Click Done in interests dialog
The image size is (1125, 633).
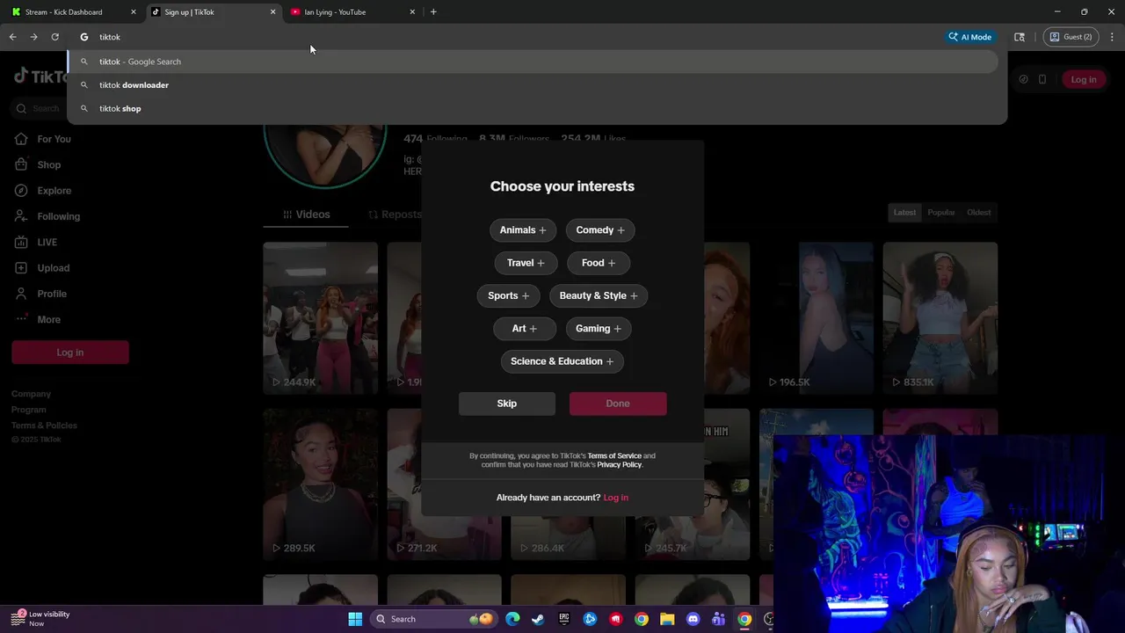pyautogui.click(x=618, y=404)
